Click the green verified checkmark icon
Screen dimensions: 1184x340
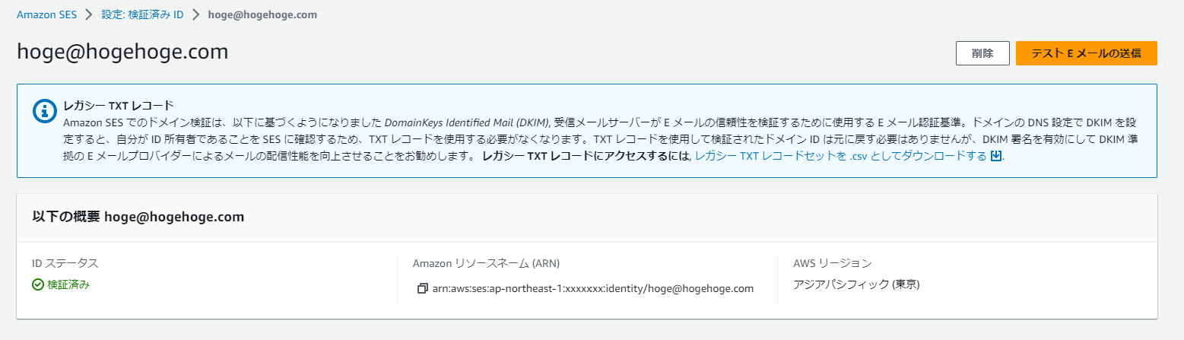pyautogui.click(x=38, y=284)
